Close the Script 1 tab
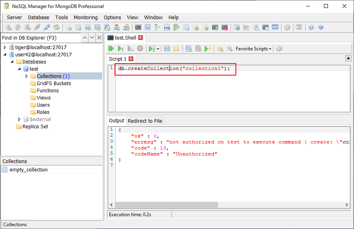 131,59
